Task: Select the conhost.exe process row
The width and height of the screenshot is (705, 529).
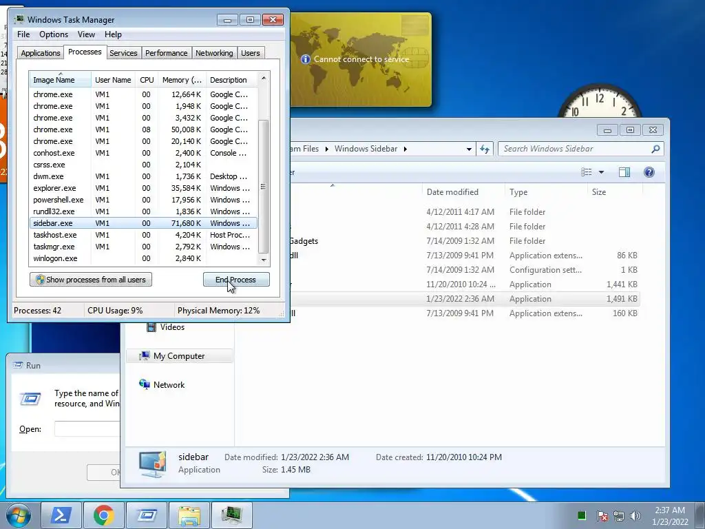Action: click(x=143, y=153)
